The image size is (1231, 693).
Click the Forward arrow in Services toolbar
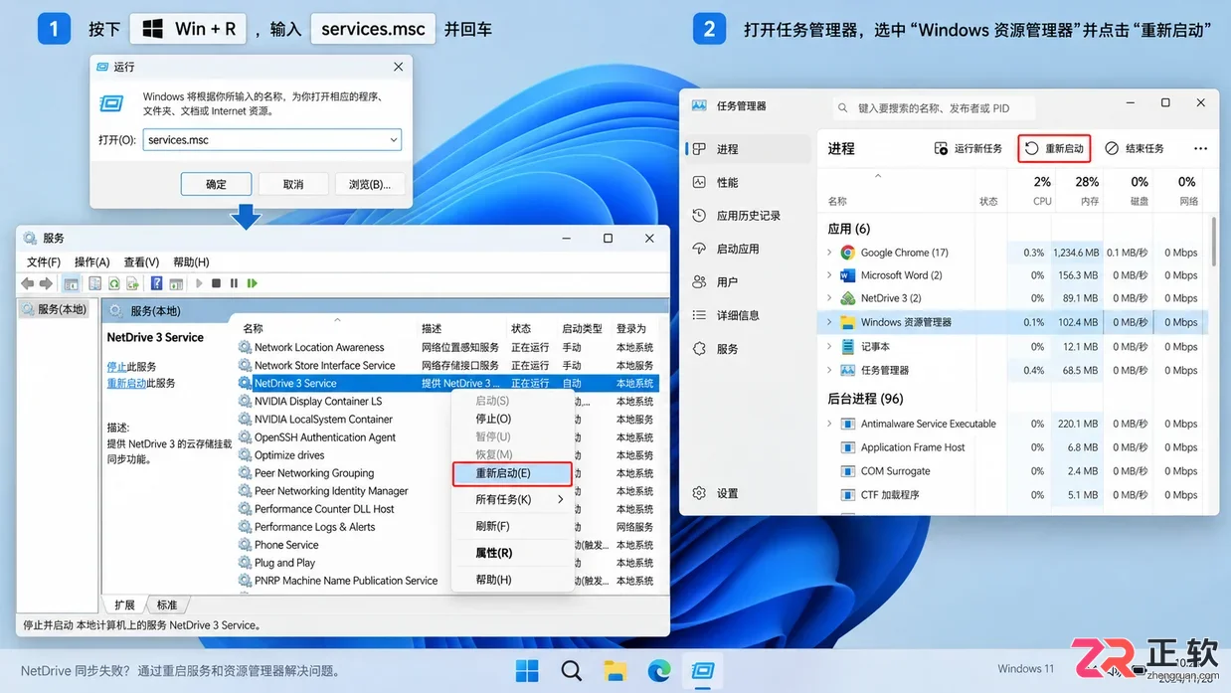(x=46, y=283)
